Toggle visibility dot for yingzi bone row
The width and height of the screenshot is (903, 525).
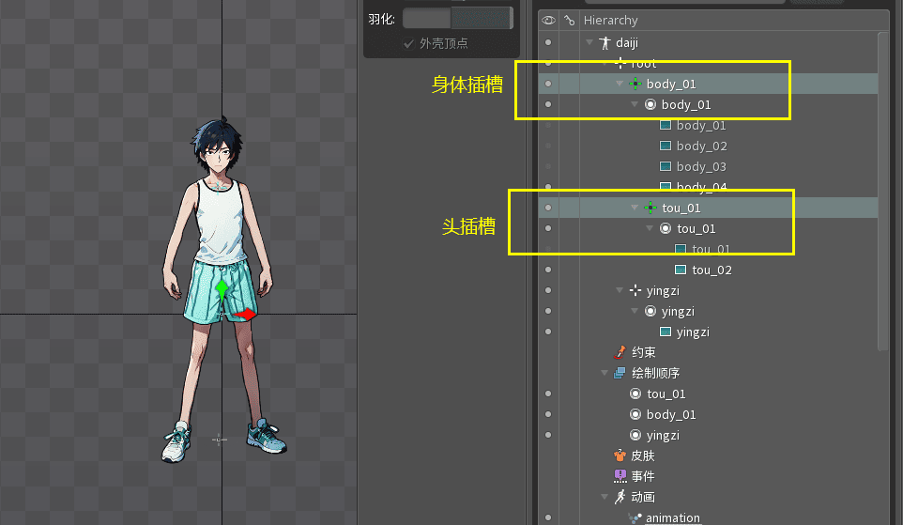[x=548, y=291]
